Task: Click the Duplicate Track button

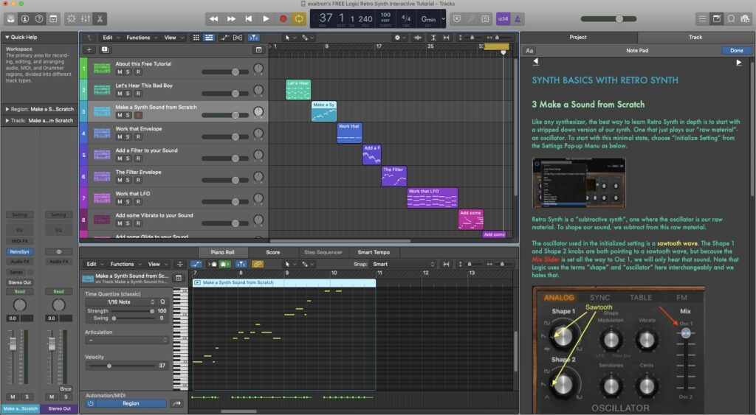Action: click(105, 49)
